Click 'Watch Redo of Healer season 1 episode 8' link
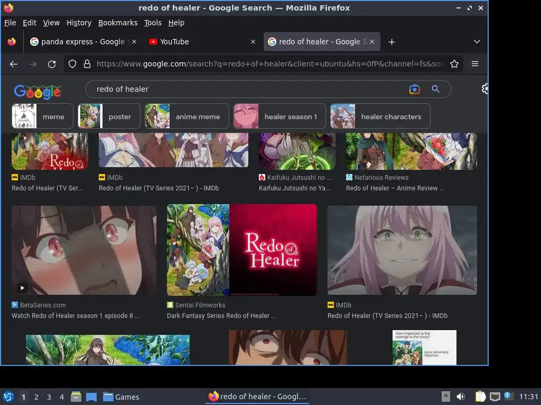Image resolution: width=541 pixels, height=405 pixels. 76,315
